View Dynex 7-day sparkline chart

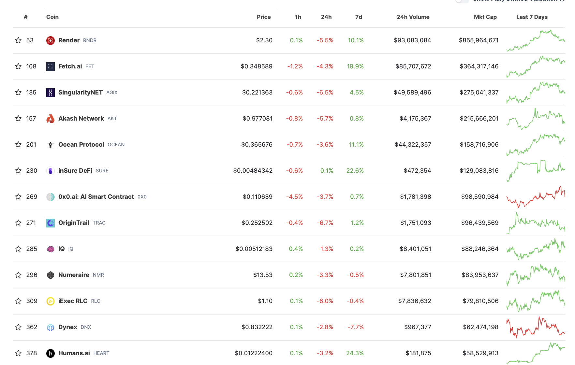pyautogui.click(x=536, y=327)
